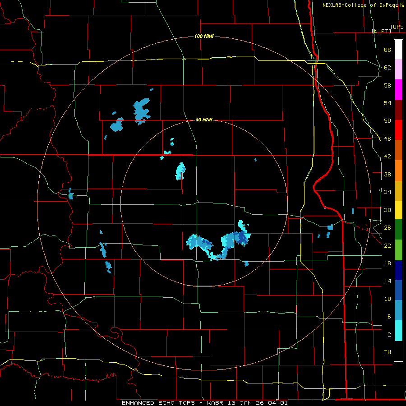
Task: Click the dark orange swatch near 42
Action: click(x=398, y=150)
